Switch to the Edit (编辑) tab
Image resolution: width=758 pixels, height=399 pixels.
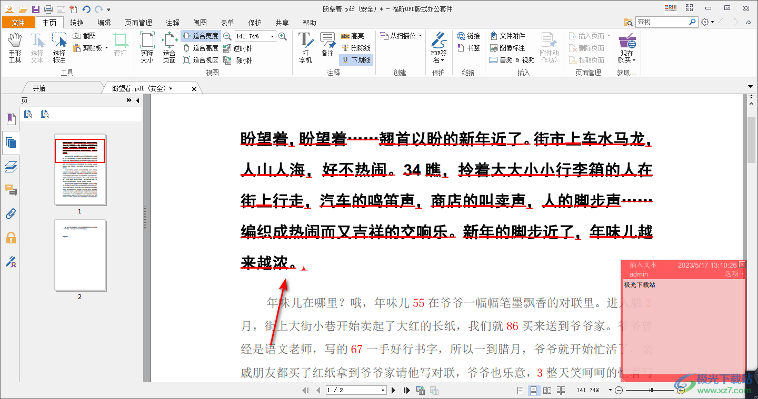click(104, 23)
